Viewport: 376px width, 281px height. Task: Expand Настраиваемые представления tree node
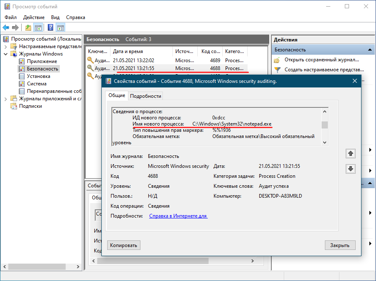(x=6, y=47)
